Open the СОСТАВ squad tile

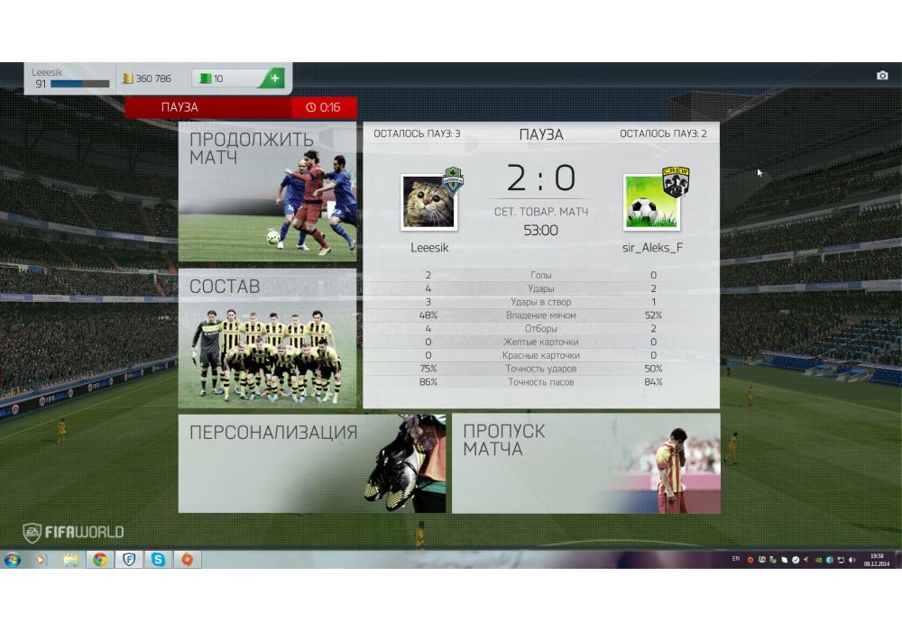pos(268,339)
